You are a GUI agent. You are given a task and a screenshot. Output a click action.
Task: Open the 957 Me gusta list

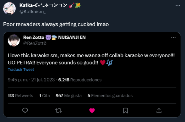pos(68,96)
